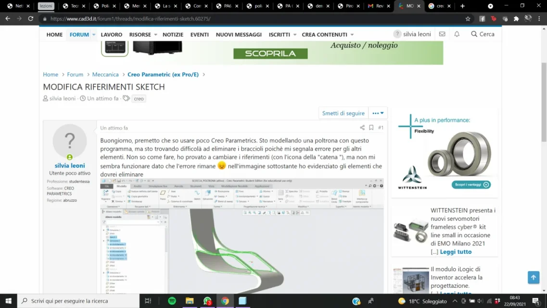Viewport: 547px width, 308px height.
Task: Open forum inbox envelope icon
Action: point(442,34)
